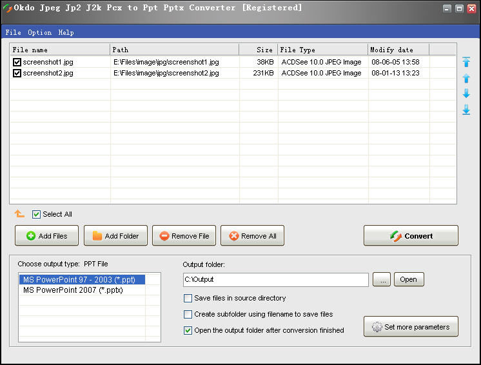
Task: Move selected file to top of list
Action: (x=466, y=63)
